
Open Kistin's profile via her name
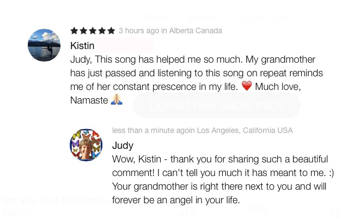82,46
